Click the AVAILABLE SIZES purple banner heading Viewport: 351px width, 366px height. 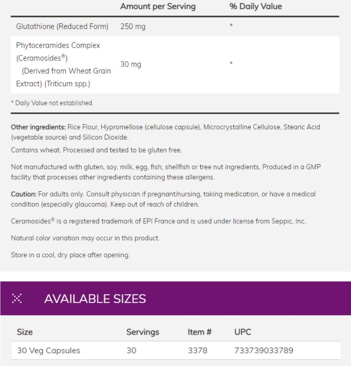(95, 299)
